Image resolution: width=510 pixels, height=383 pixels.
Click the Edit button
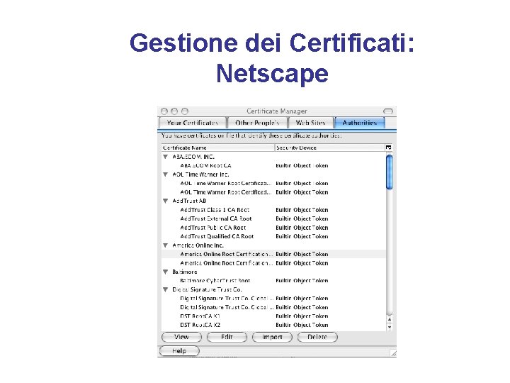(227, 337)
